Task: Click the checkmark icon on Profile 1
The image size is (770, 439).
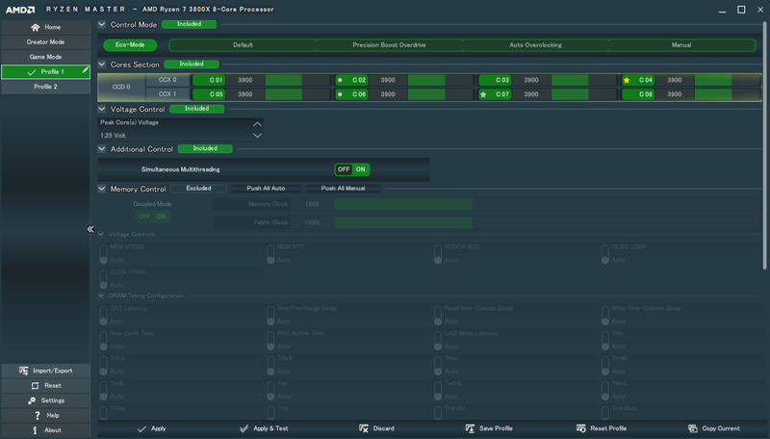Action: pyautogui.click(x=32, y=72)
